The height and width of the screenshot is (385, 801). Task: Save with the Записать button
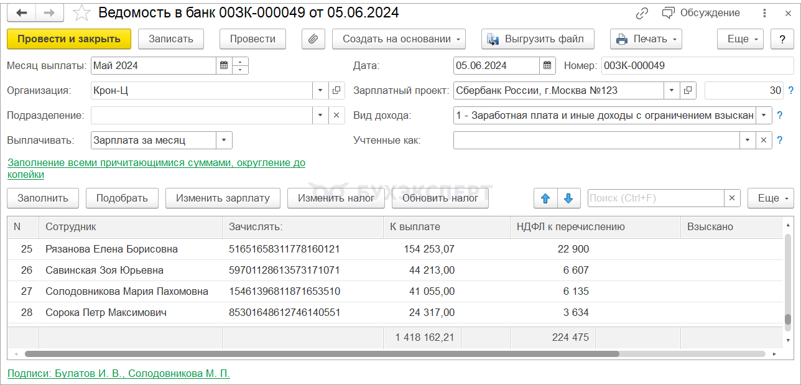point(171,39)
